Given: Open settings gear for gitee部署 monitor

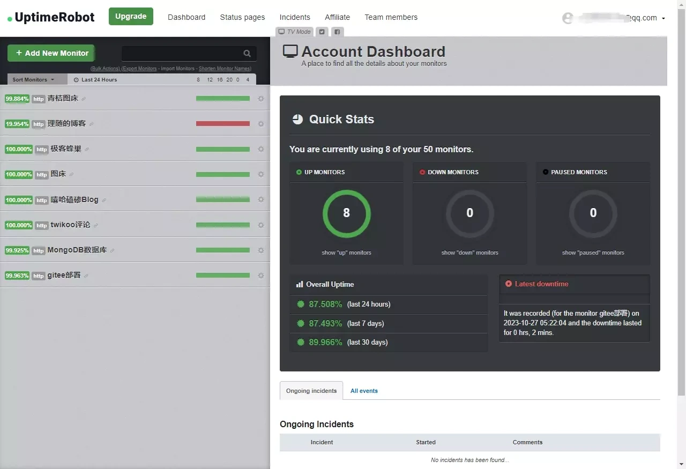Looking at the screenshot, I should tap(261, 276).
